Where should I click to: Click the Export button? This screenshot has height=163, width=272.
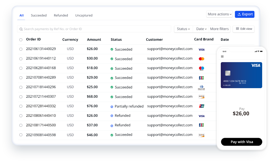click(245, 14)
